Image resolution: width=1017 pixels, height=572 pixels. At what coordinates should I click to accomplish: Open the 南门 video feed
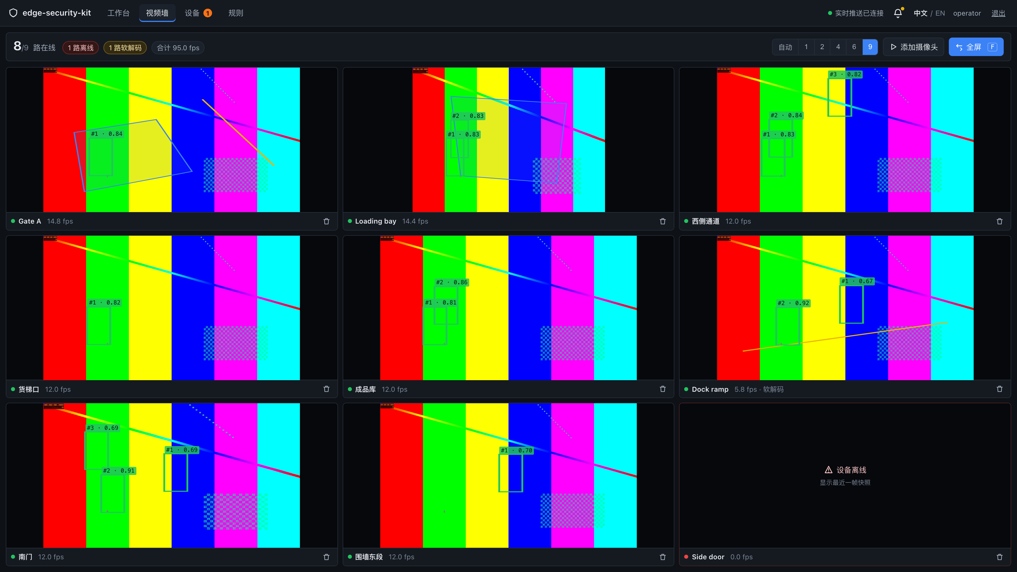(x=172, y=475)
